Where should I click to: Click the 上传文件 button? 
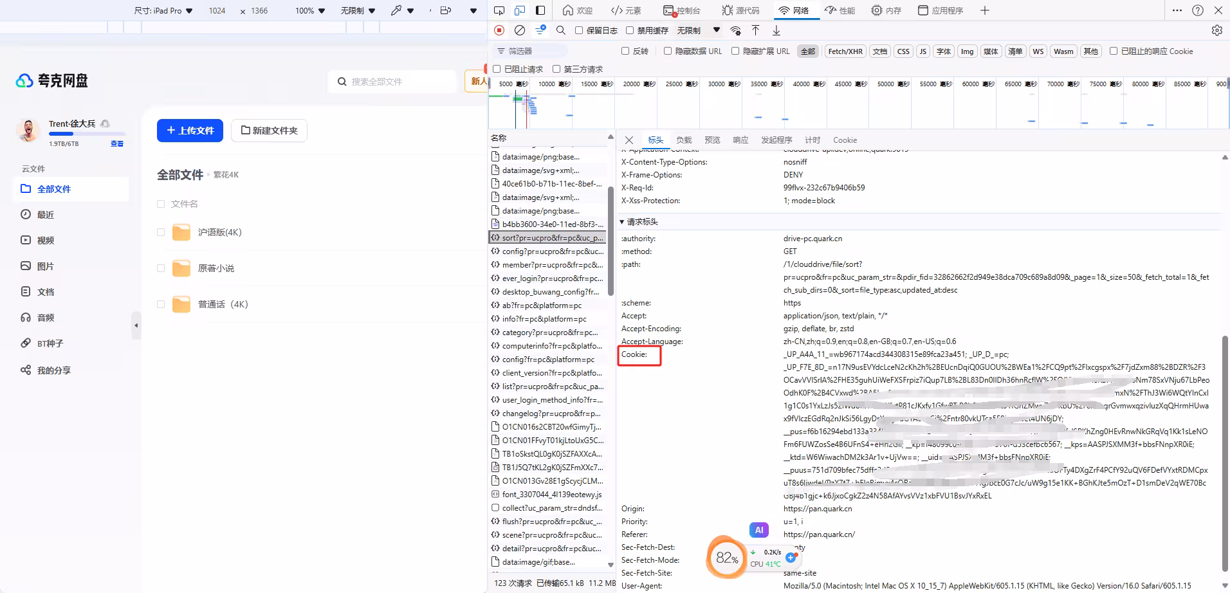tap(190, 131)
